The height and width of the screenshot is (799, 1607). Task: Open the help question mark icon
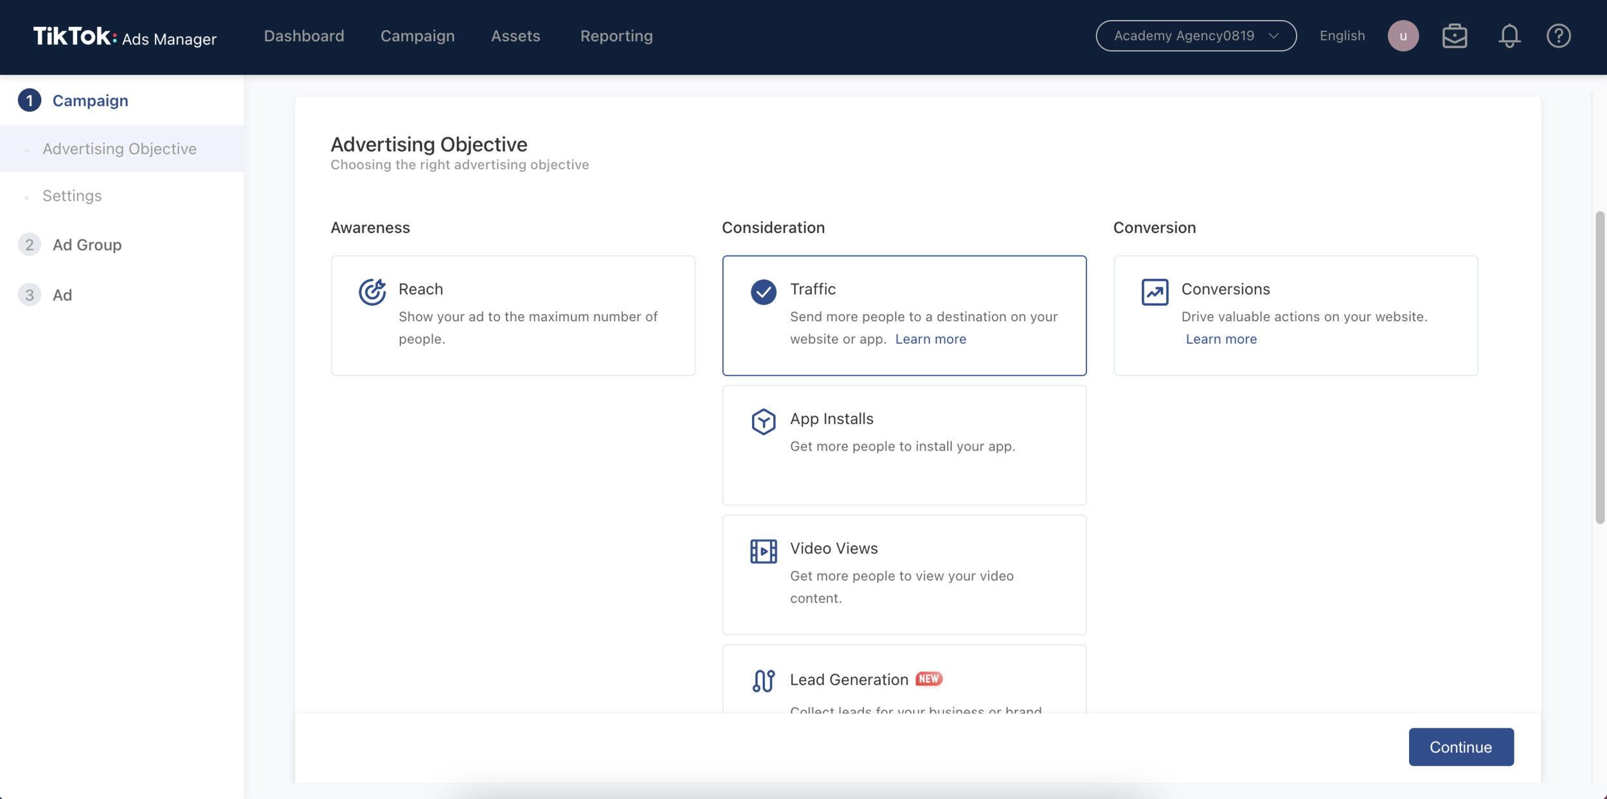tap(1558, 36)
